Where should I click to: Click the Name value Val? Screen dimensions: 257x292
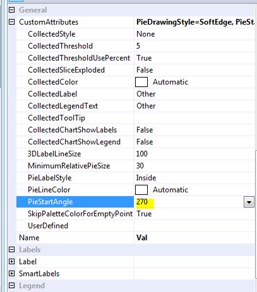(142, 238)
